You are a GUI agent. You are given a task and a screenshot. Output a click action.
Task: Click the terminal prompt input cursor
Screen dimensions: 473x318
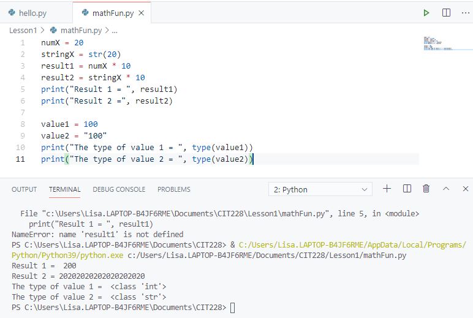click(233, 308)
